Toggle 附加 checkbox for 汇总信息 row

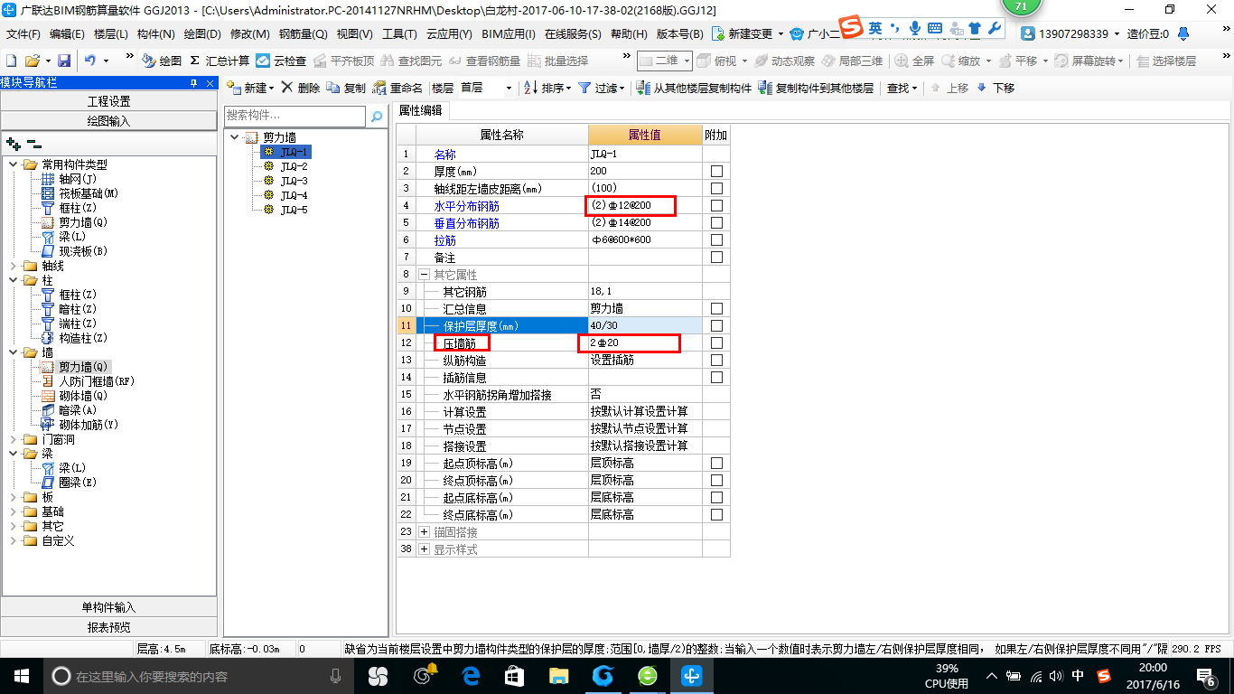click(716, 308)
